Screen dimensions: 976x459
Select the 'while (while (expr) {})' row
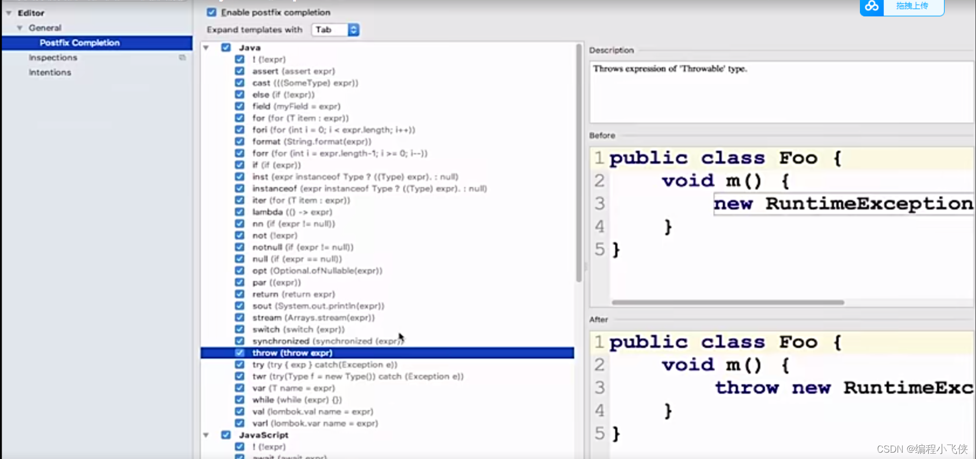pos(388,400)
